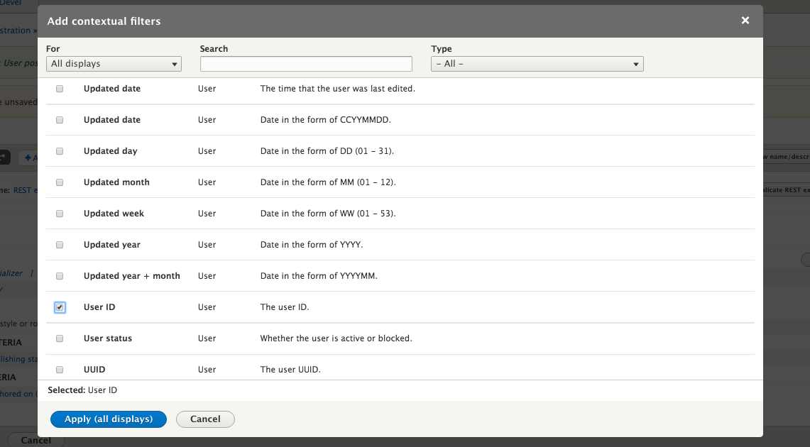
Task: Tick the UUID checkbox
Action: click(x=60, y=370)
